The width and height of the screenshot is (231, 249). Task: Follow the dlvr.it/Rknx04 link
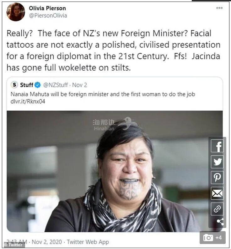tap(28, 101)
